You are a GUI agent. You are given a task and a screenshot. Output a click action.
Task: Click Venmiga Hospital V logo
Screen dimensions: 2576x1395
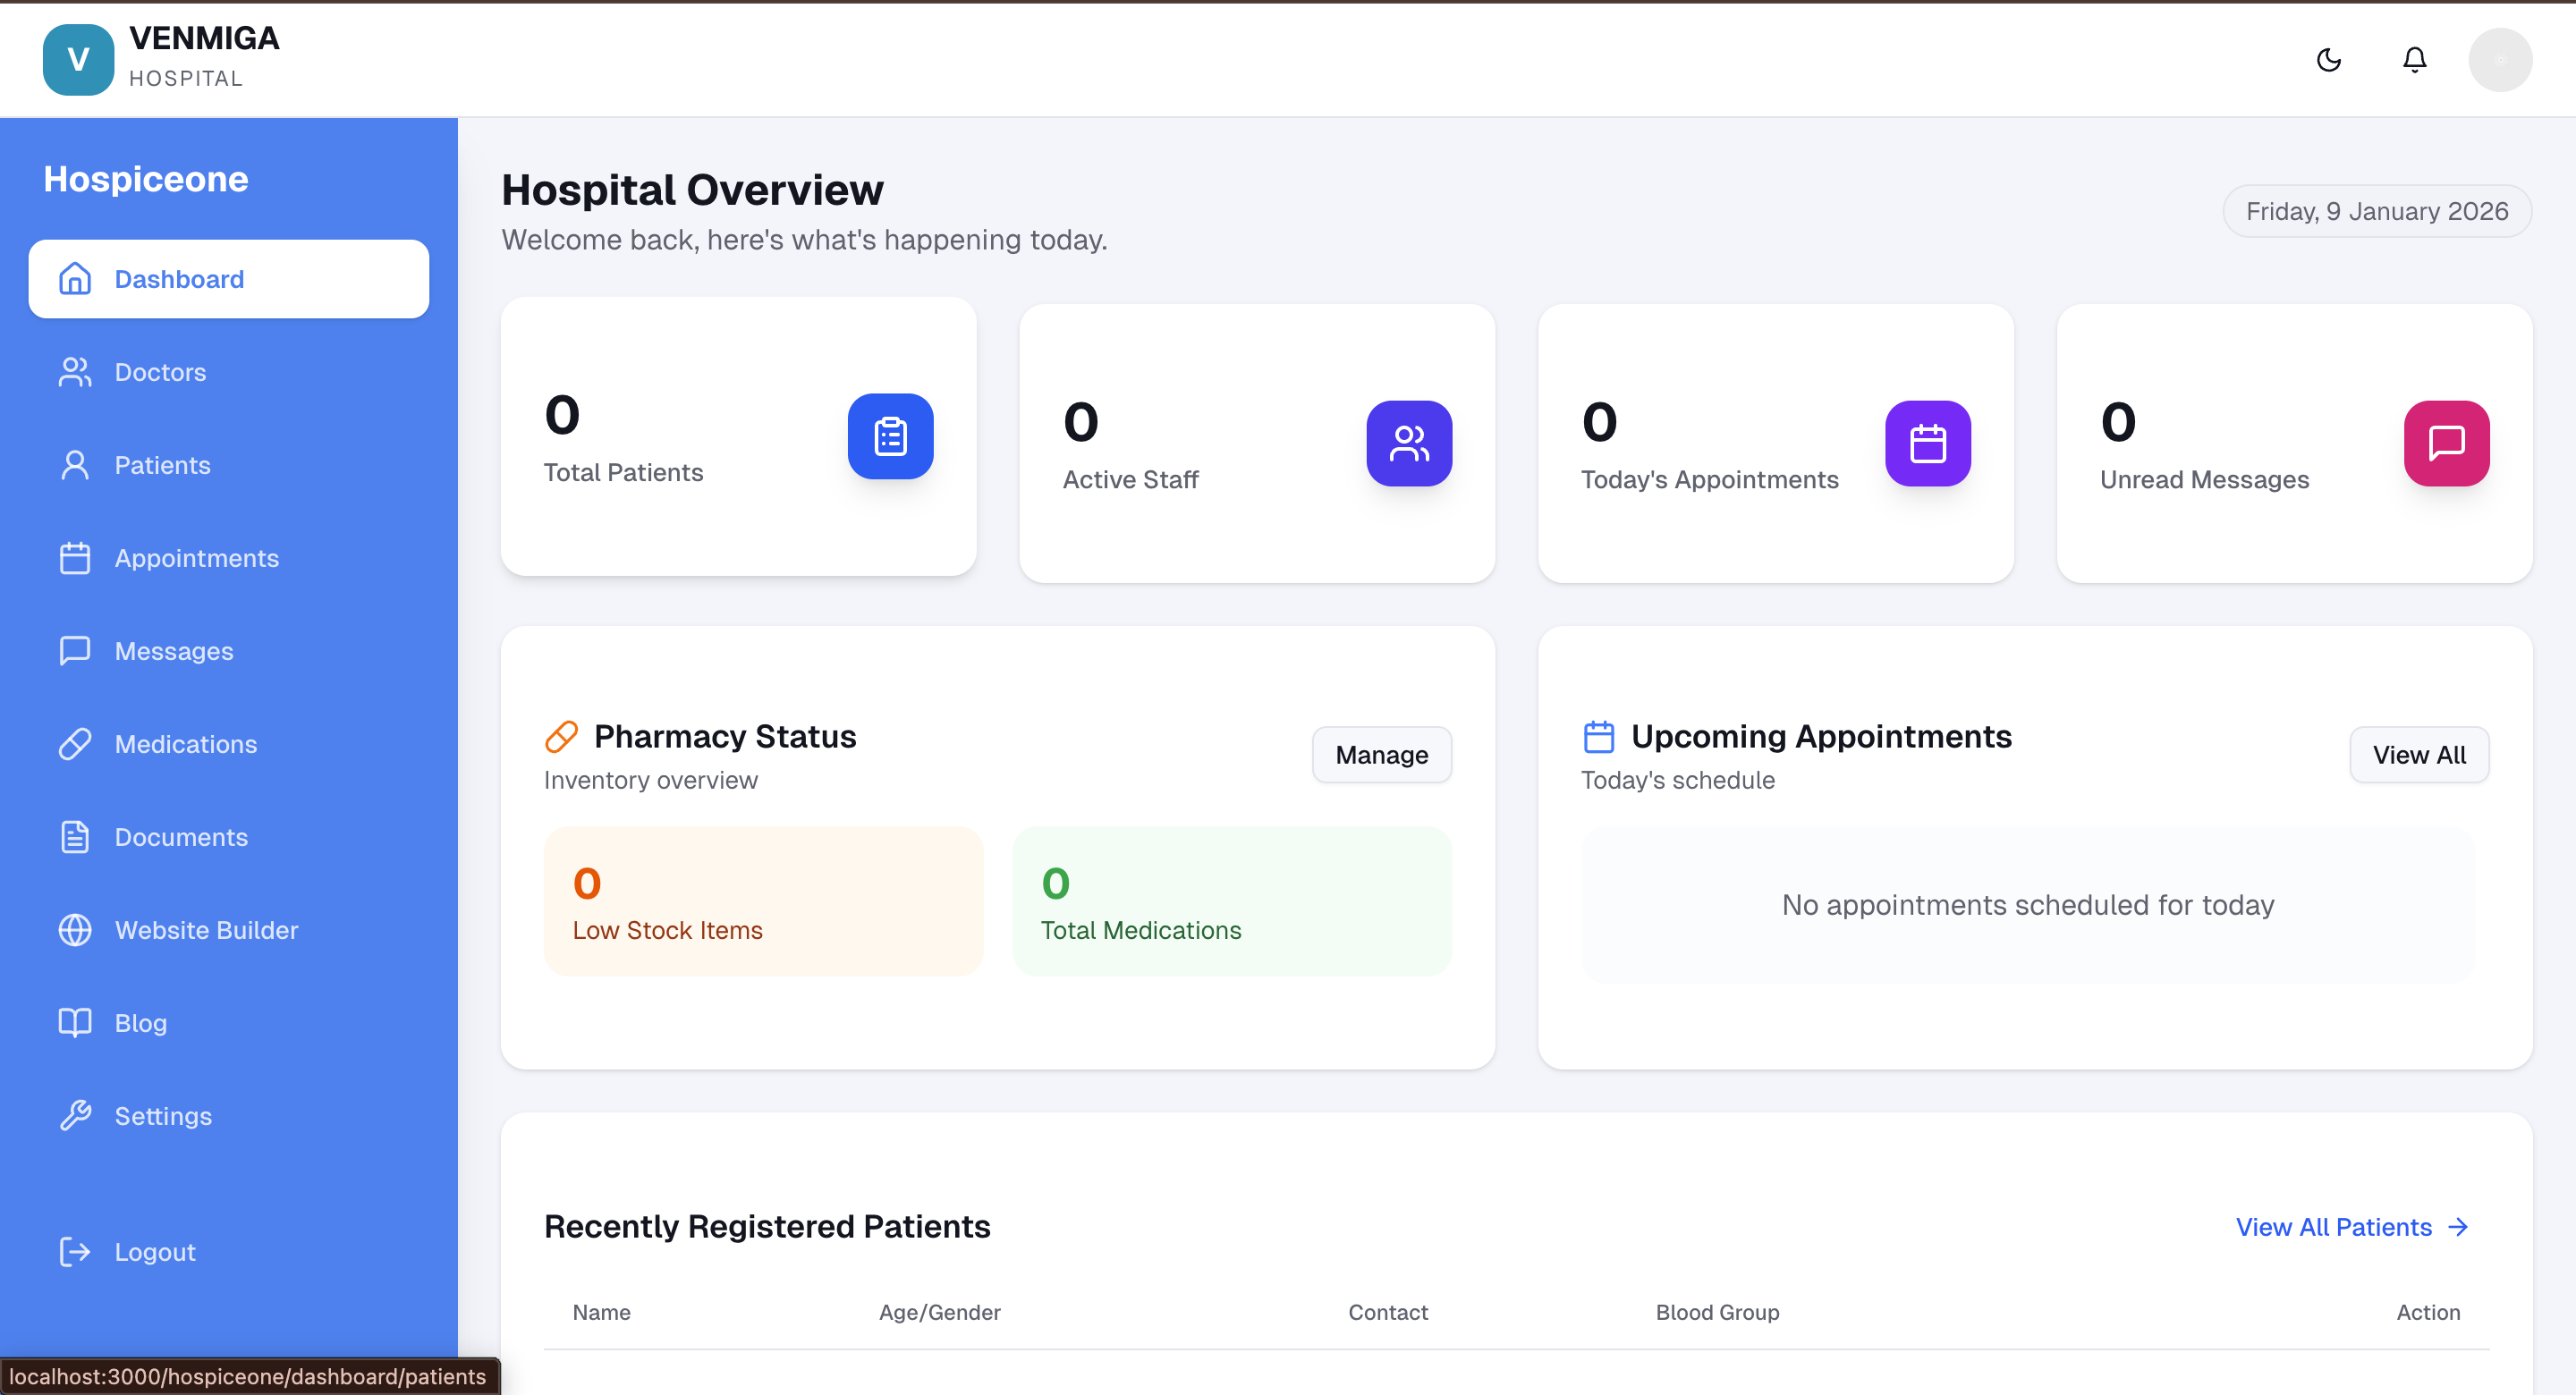(x=78, y=60)
